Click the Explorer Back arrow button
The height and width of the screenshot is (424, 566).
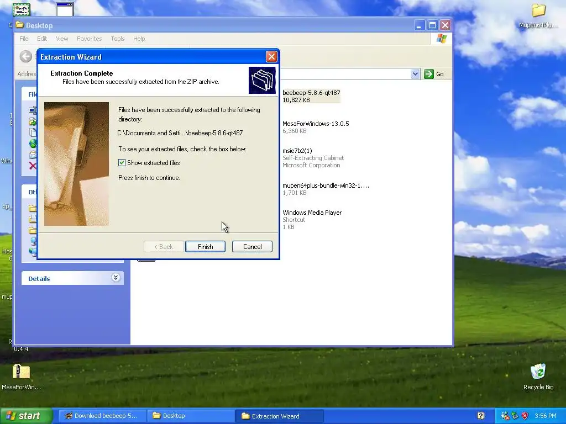tap(25, 56)
